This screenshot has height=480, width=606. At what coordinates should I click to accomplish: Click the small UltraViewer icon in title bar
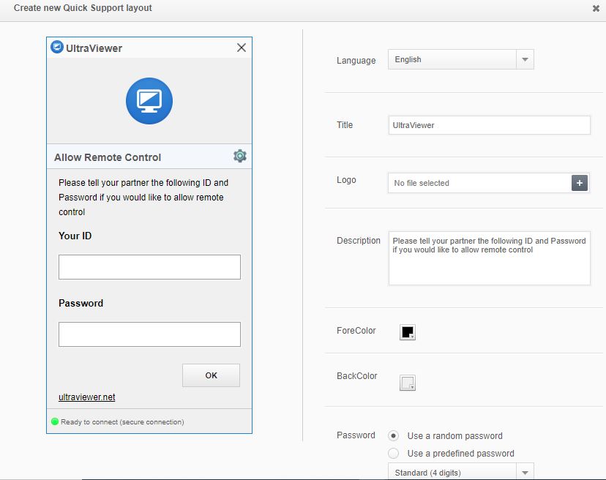[57, 48]
